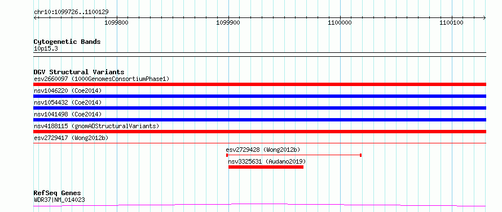The height and width of the screenshot is (212, 502).
Task: Select the blue nsv1054432 variant bar
Action: [x=259, y=108]
